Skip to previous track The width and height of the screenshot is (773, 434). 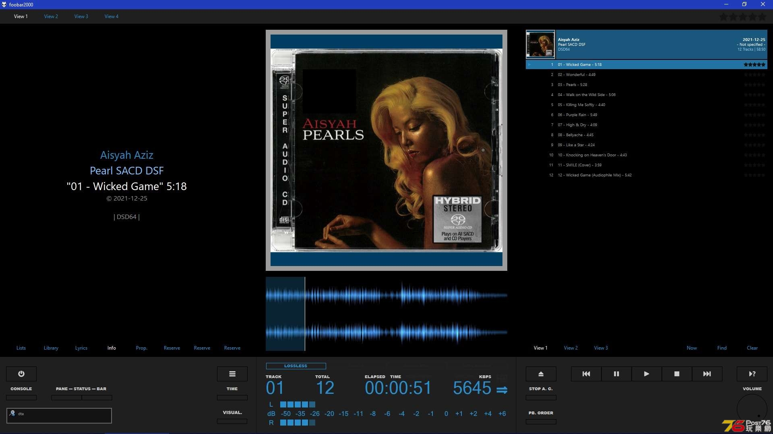click(x=586, y=374)
